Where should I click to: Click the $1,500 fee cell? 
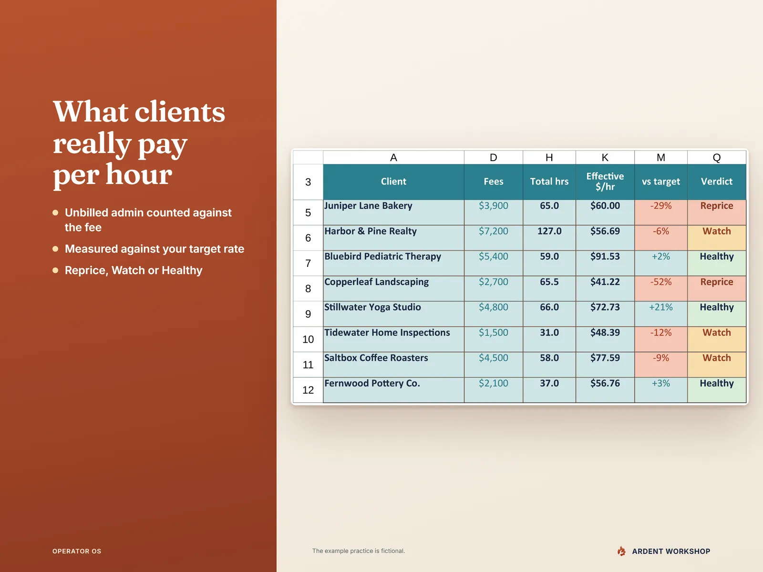(x=494, y=339)
